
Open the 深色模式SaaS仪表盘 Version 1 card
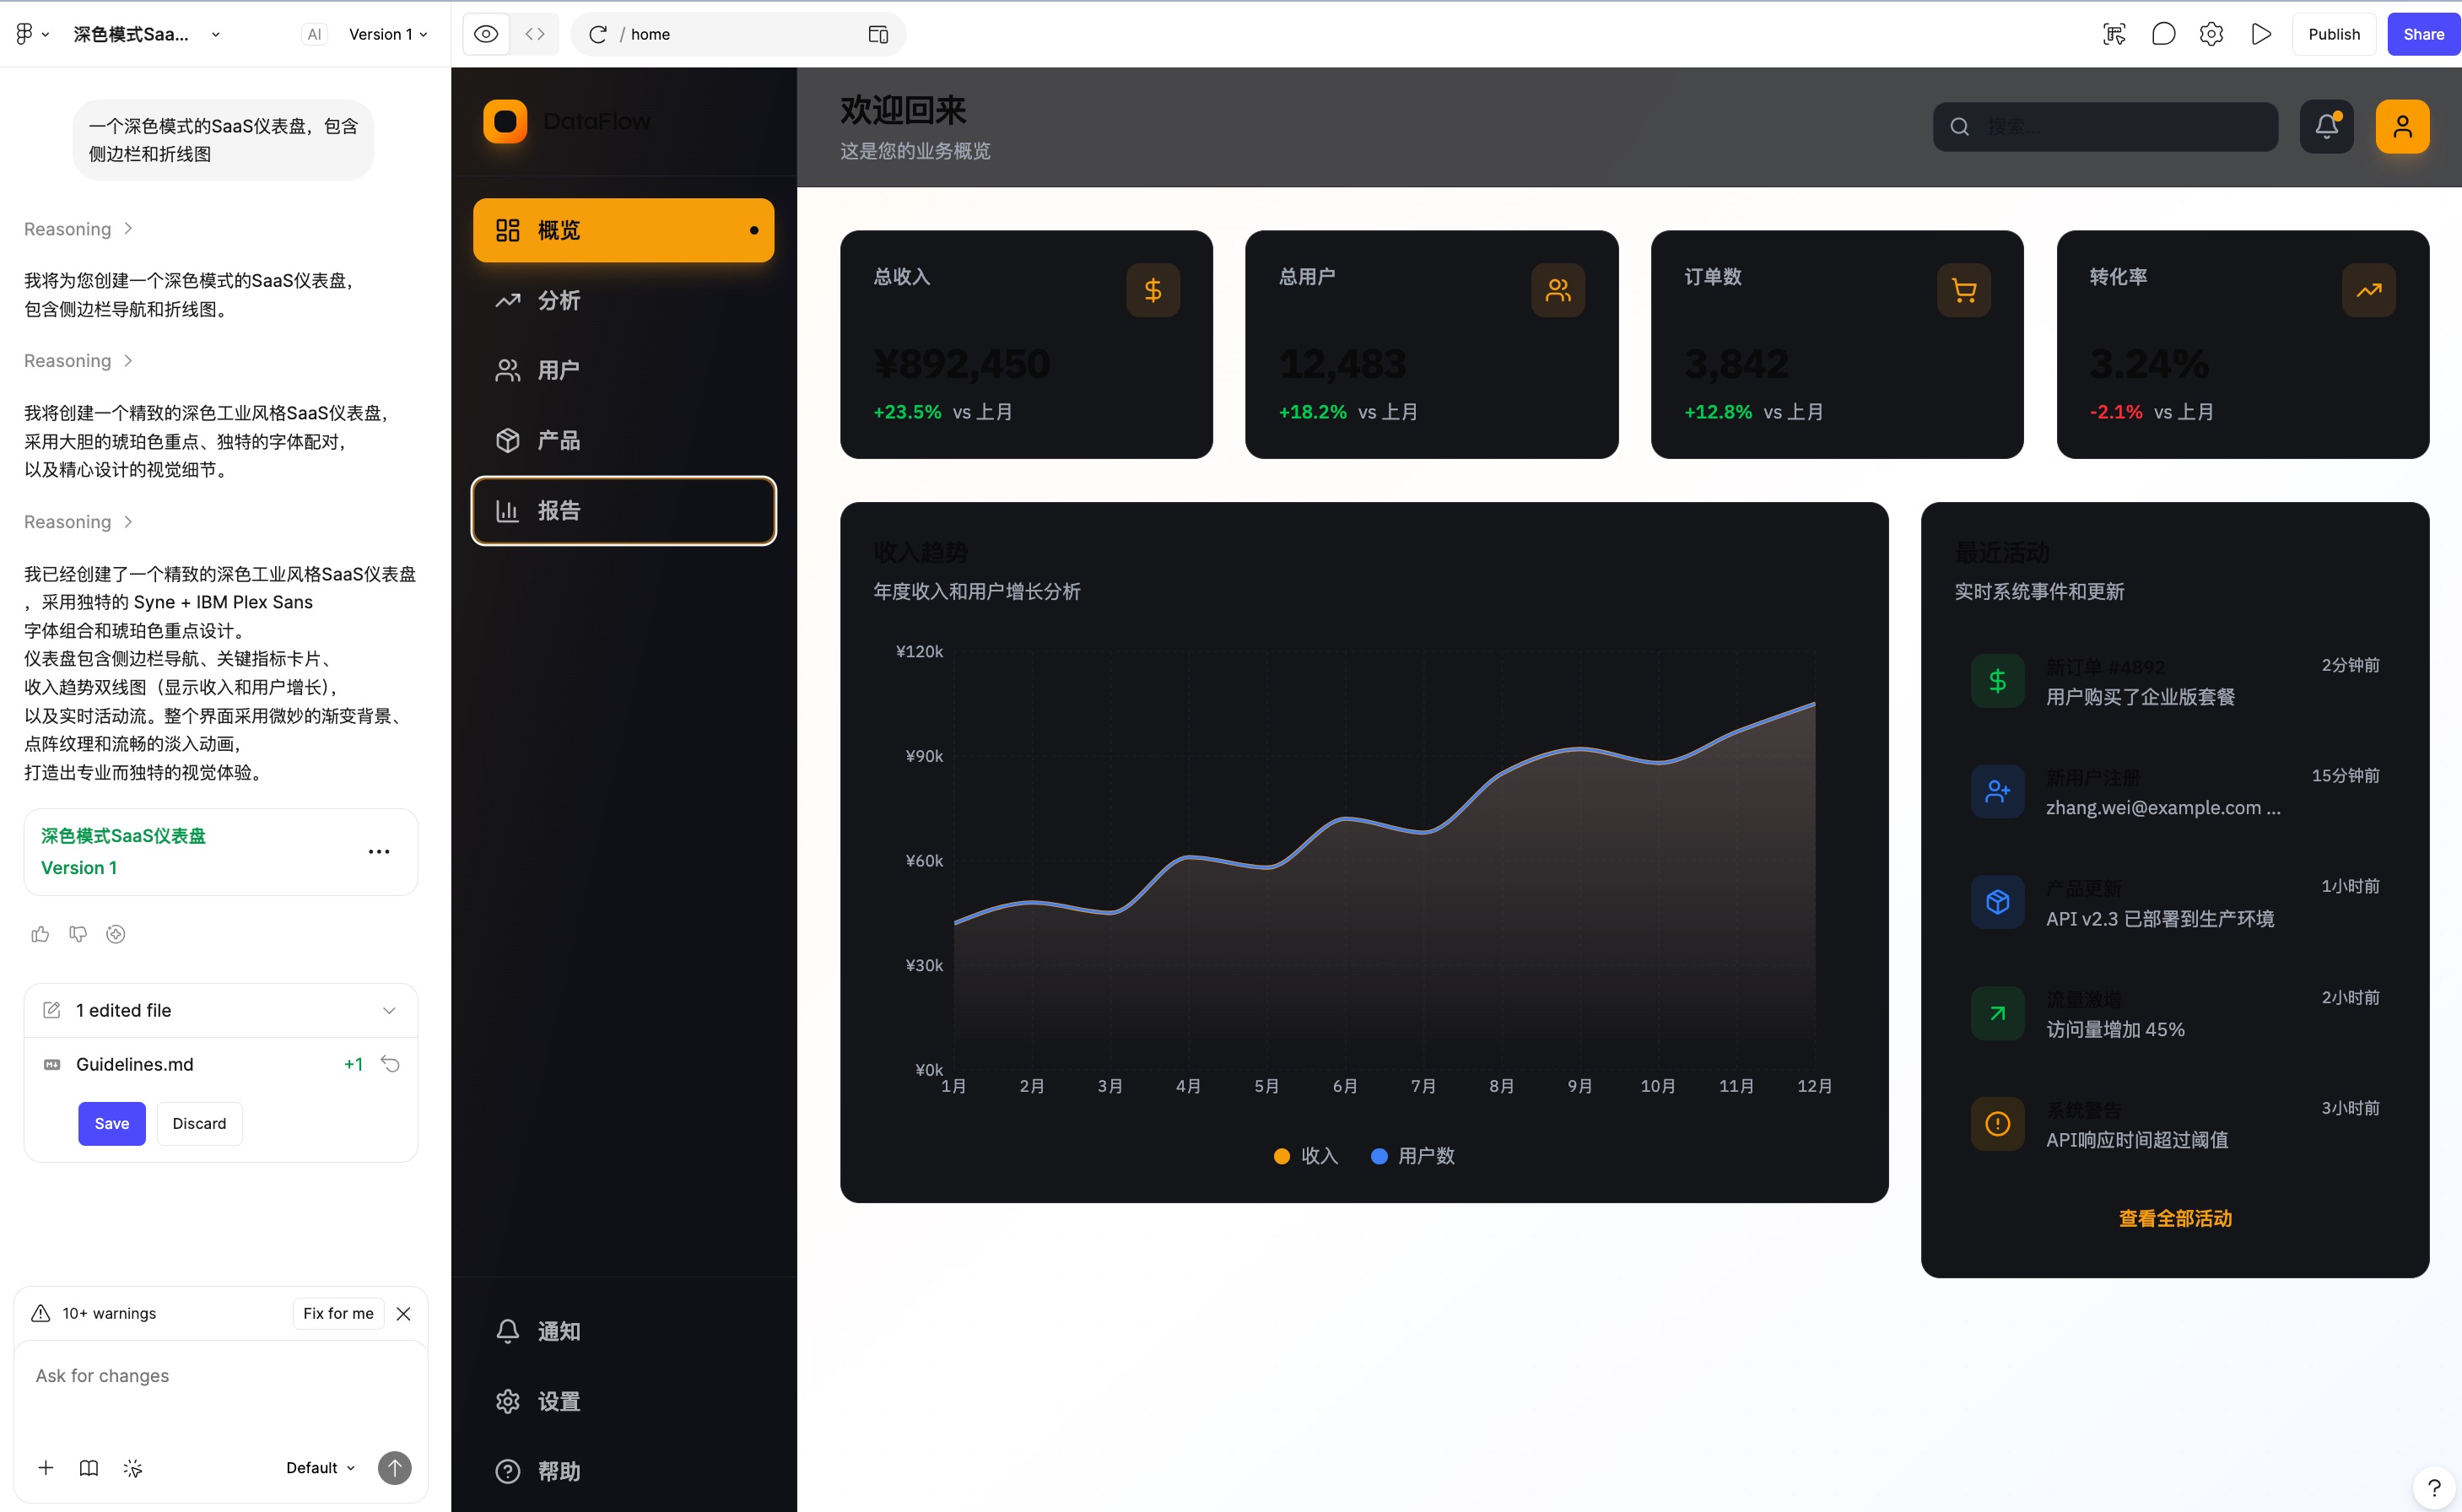point(221,852)
